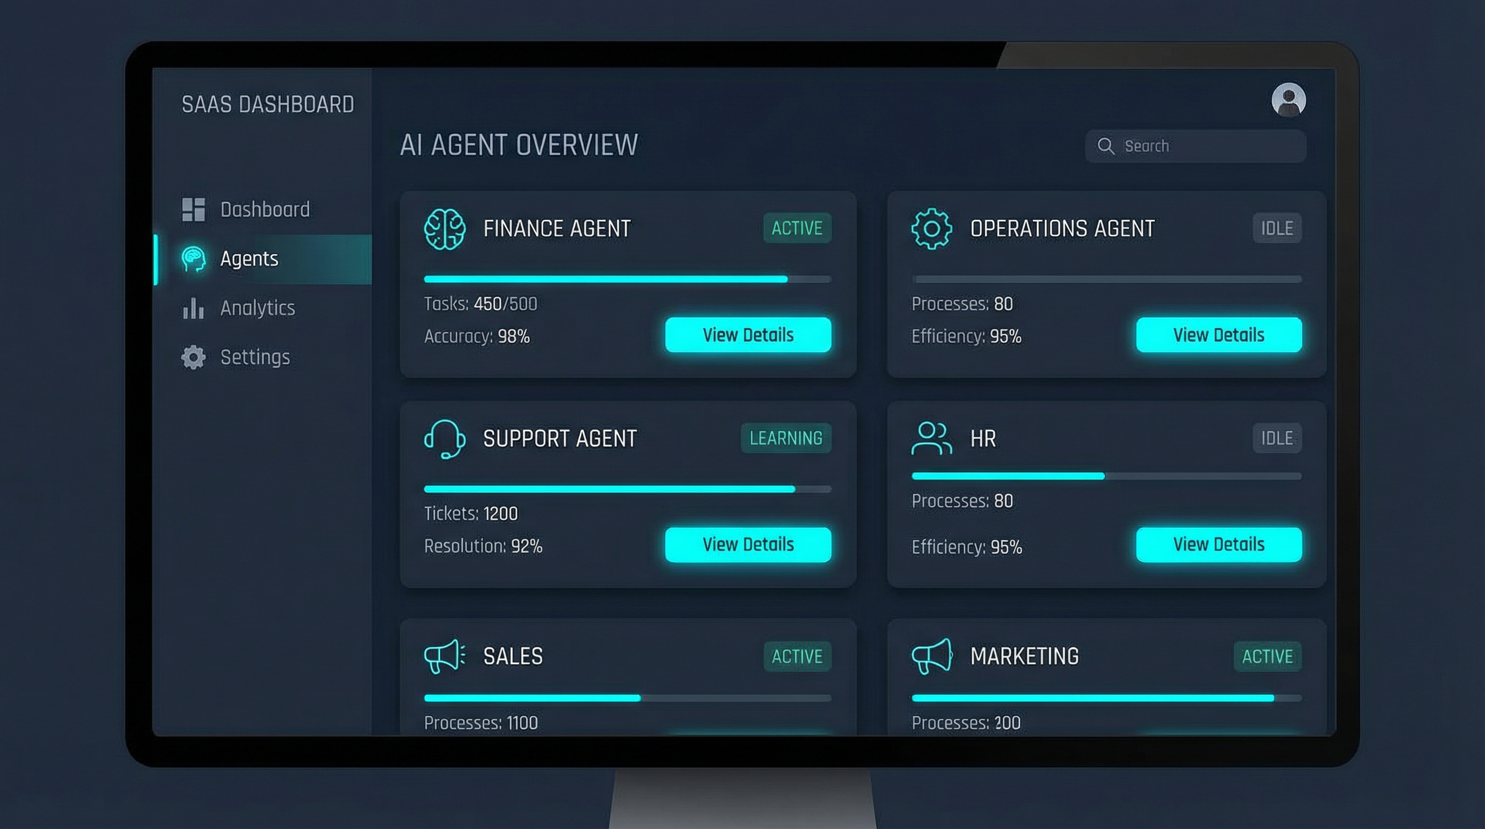View Details for the Finance Agent
The image size is (1485, 829).
748,335
